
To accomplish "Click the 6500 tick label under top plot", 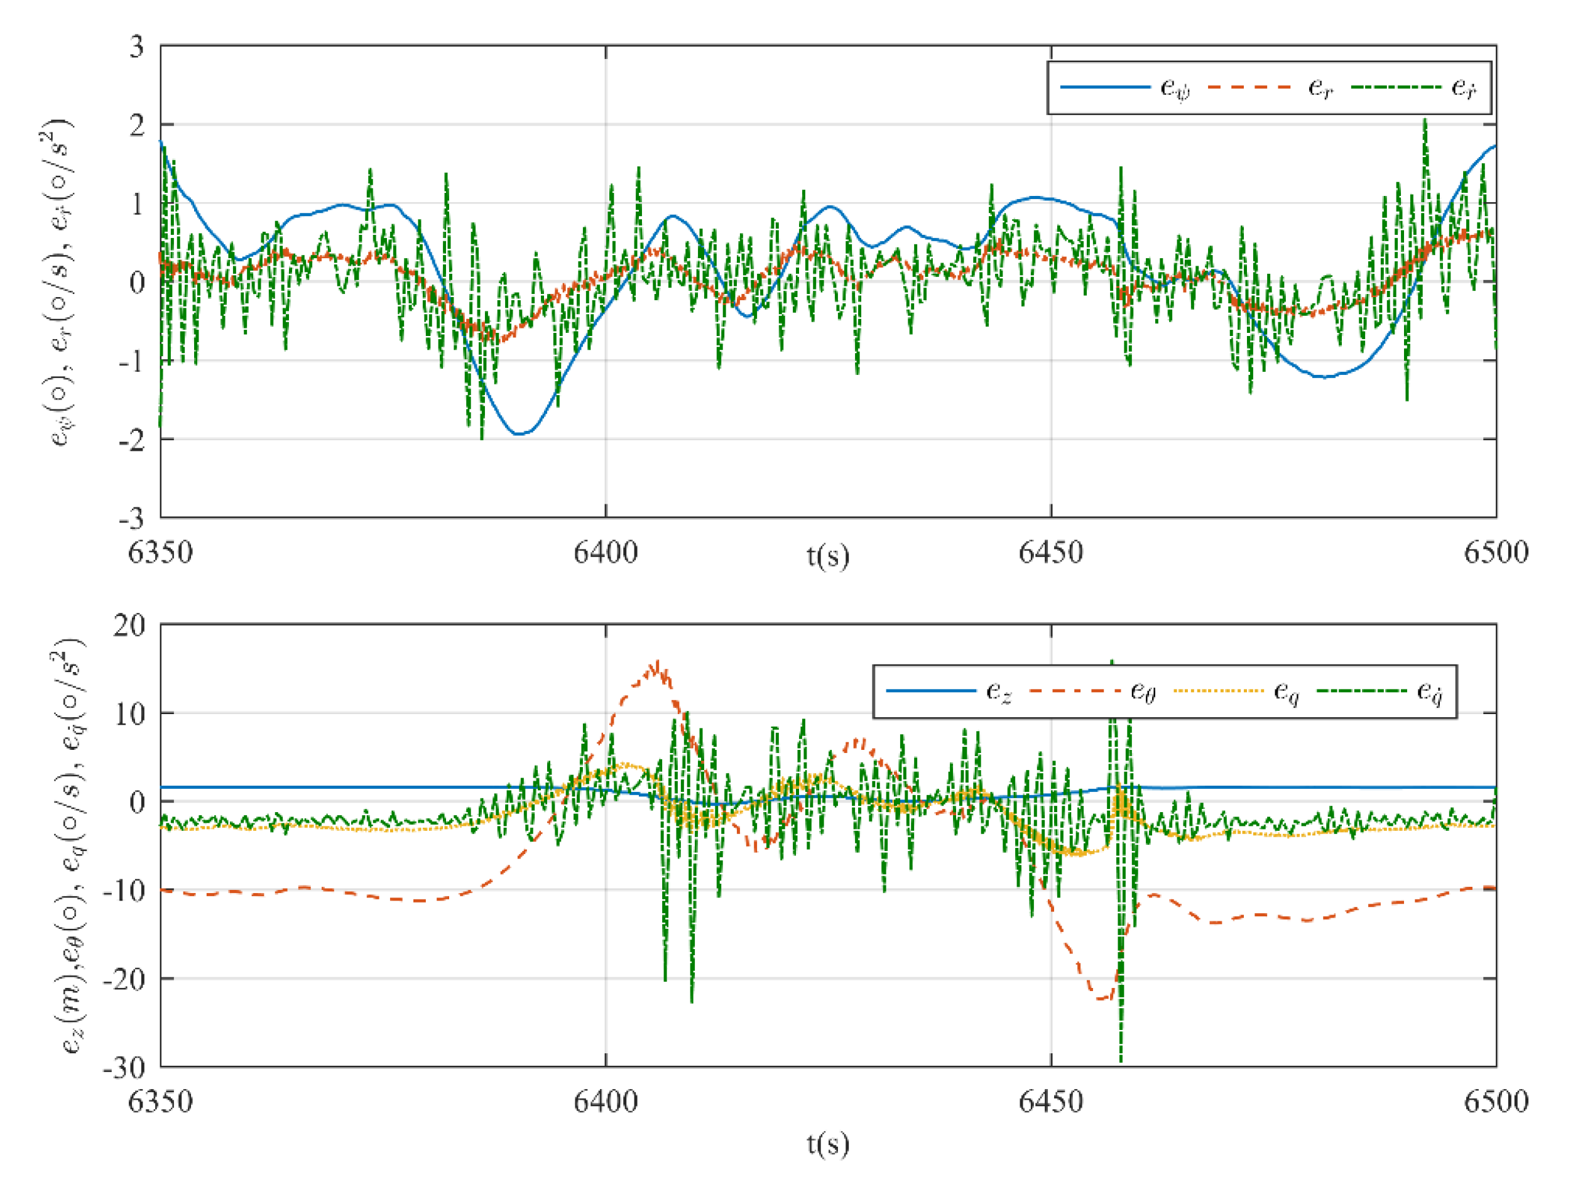I will pyautogui.click(x=1496, y=553).
